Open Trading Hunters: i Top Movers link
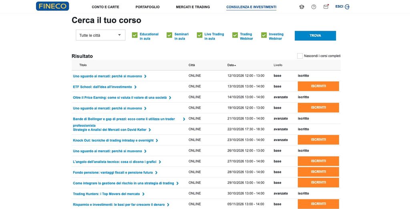The height and width of the screenshot is (209, 410). pyautogui.click(x=107, y=194)
